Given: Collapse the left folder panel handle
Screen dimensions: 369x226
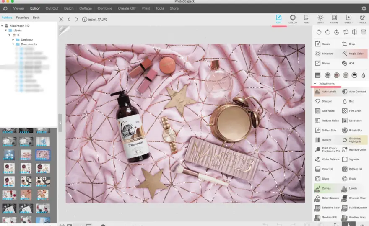Looking at the screenshot, I should tap(60, 123).
